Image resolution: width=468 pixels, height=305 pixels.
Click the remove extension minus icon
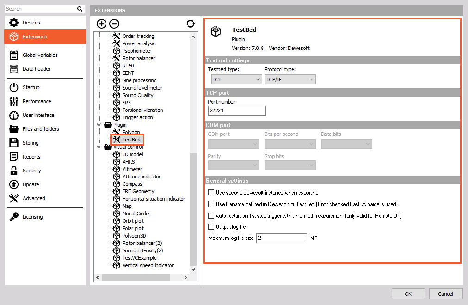(114, 24)
